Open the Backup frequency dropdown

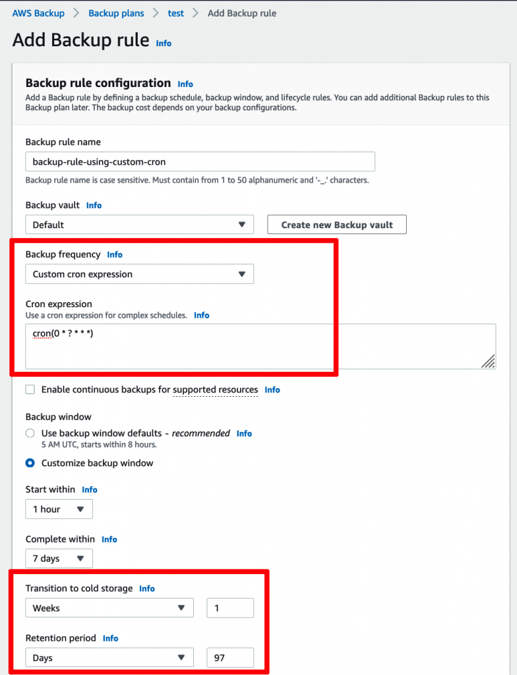(139, 274)
